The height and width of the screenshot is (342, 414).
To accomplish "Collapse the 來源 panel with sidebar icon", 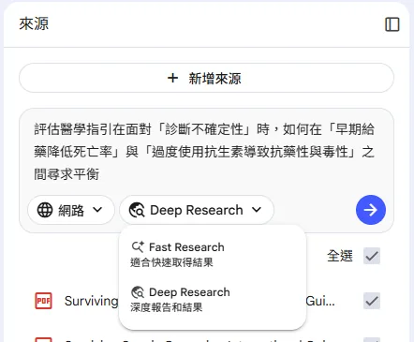I will (392, 24).
